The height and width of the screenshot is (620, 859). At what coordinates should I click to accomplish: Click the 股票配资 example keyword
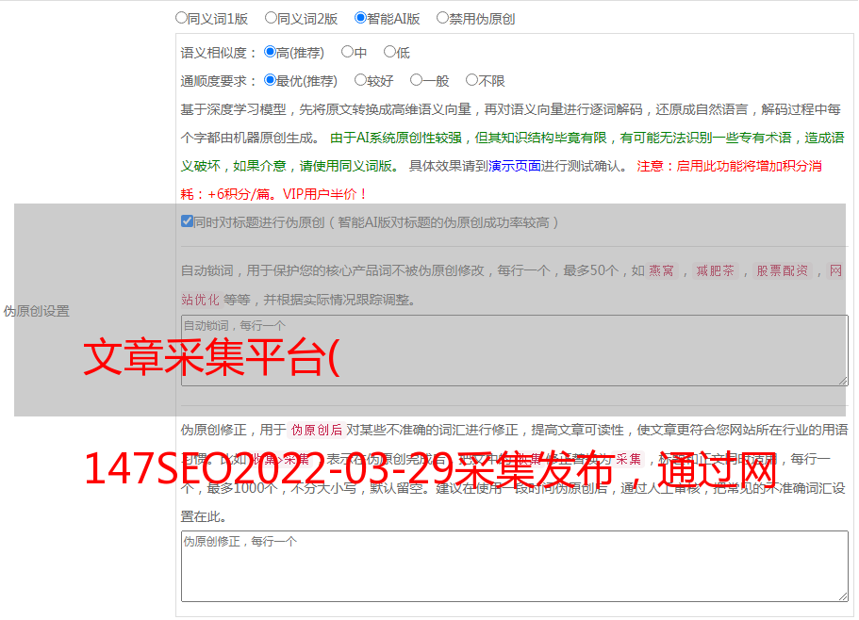(x=783, y=270)
